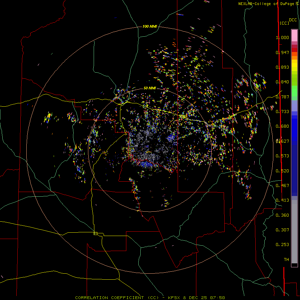The image size is (300, 300).
Task: Click the 0.413 scale value
Action: pyautogui.click(x=282, y=200)
